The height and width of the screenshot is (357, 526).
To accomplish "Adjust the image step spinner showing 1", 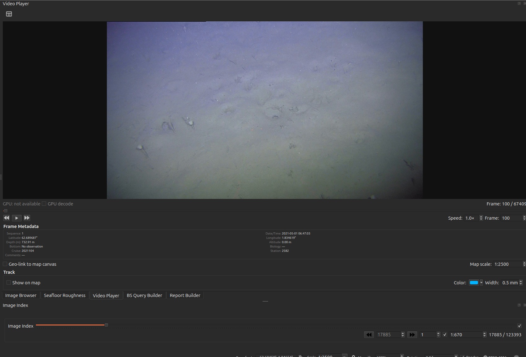I will [438, 335].
